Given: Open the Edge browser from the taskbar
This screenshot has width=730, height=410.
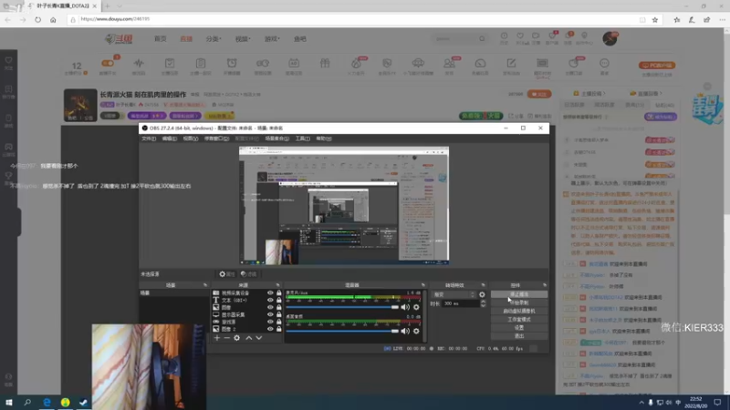Looking at the screenshot, I should tap(47, 402).
